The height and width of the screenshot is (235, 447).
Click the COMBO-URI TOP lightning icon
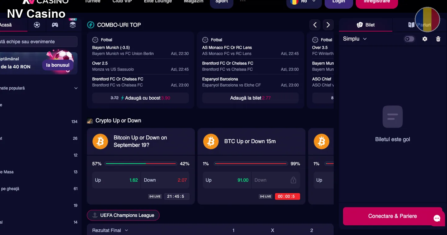point(91,25)
